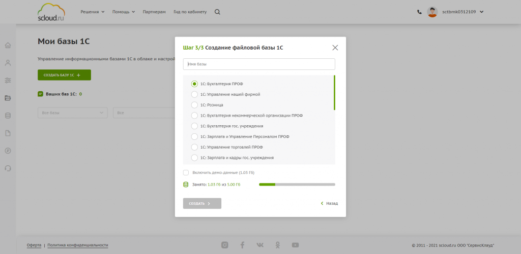
Task: Select 1С: Бухгалтерия ПРОФ radio button
Action: tap(194, 84)
